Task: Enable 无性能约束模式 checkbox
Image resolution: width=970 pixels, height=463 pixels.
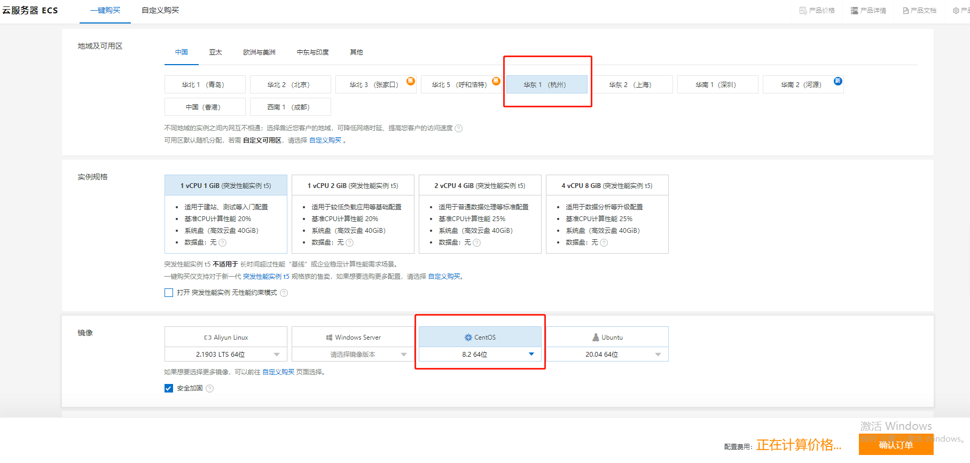Action: pyautogui.click(x=169, y=293)
